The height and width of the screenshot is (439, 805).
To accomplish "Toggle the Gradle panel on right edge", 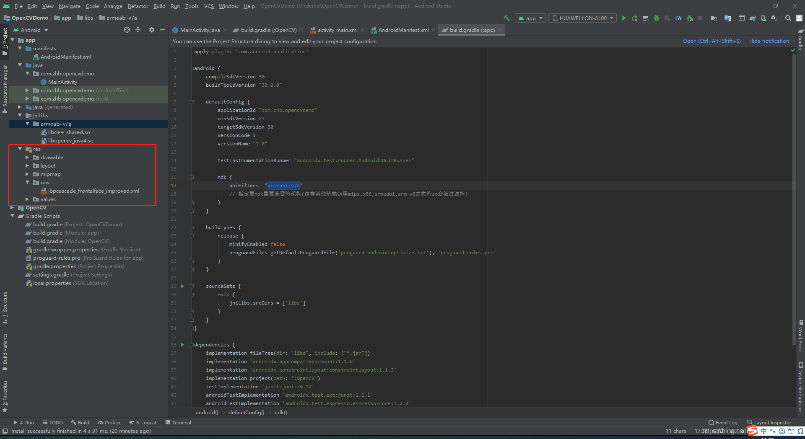I will (800, 40).
